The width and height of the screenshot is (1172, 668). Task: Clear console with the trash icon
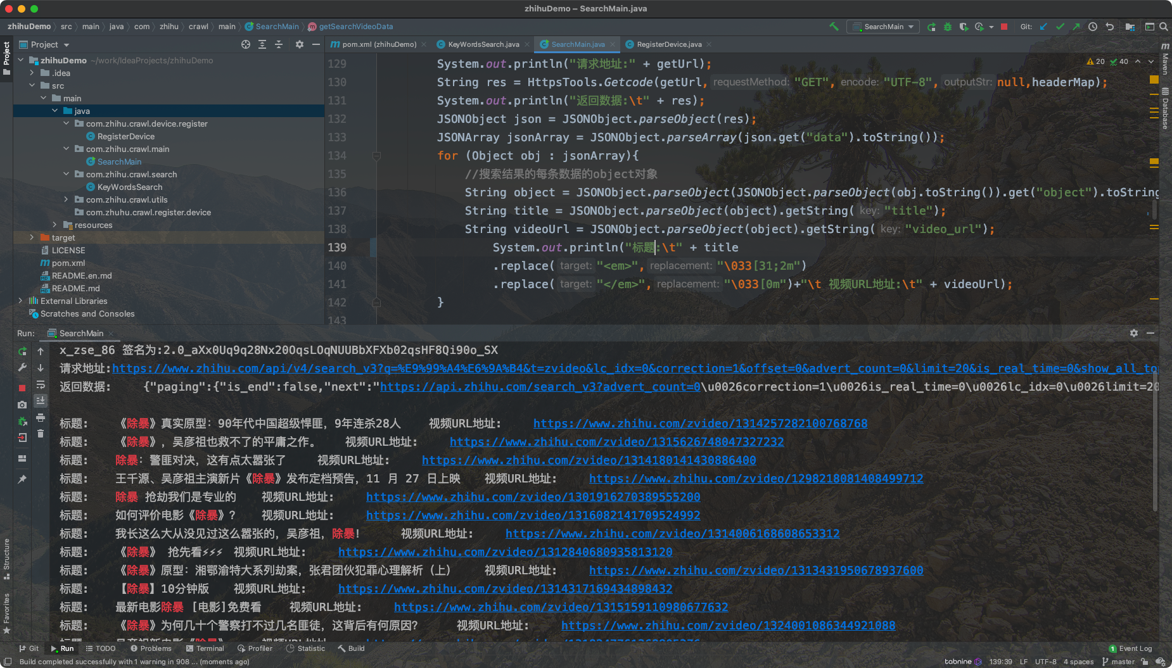coord(41,434)
